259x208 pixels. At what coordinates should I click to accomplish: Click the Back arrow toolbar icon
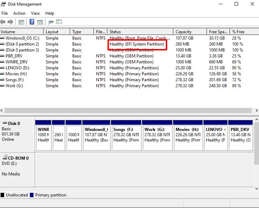pyautogui.click(x=3, y=22)
